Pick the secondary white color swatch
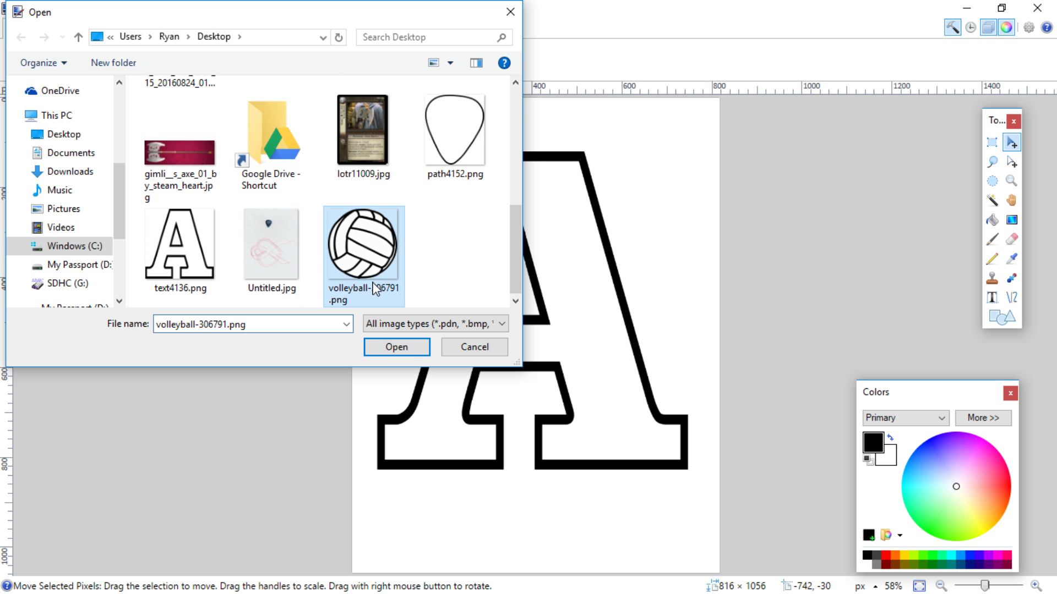 889,458
